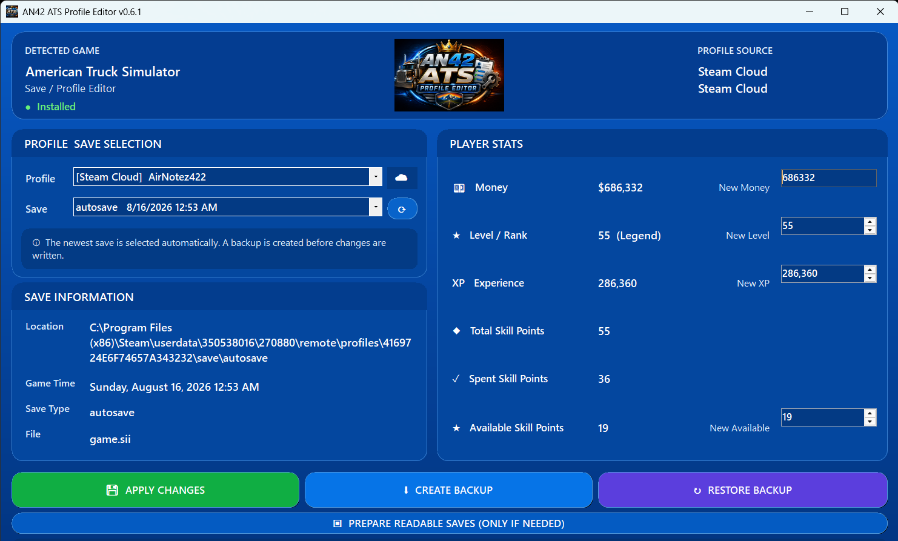Viewport: 898px width, 541px height.
Task: Click the Apply Changes button
Action: [x=156, y=490]
